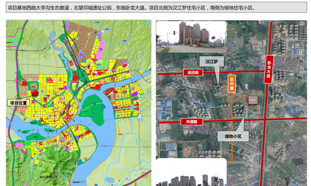The image size is (311, 186).
Task: Select the 汉江梦 callout label
Action: pyautogui.click(x=211, y=62)
